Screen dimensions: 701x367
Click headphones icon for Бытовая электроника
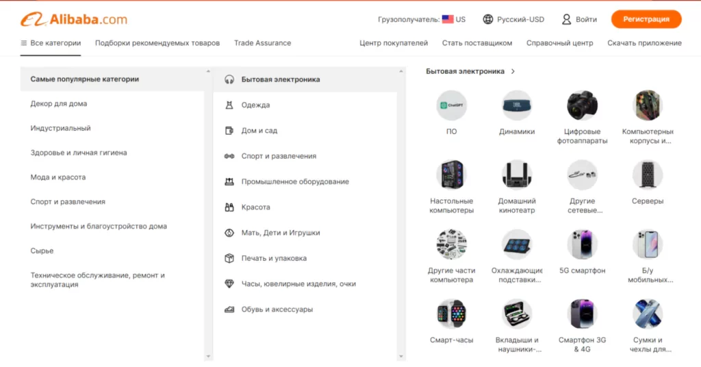click(229, 79)
